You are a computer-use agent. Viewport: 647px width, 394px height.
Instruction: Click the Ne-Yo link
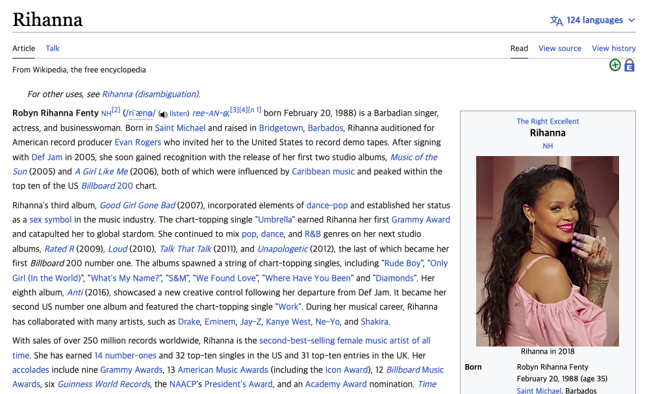coord(327,322)
